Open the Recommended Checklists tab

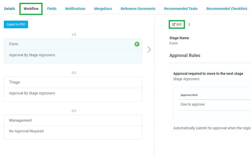click(227, 8)
